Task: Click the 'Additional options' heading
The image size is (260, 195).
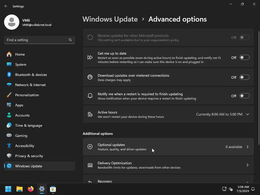Action: pyautogui.click(x=98, y=134)
